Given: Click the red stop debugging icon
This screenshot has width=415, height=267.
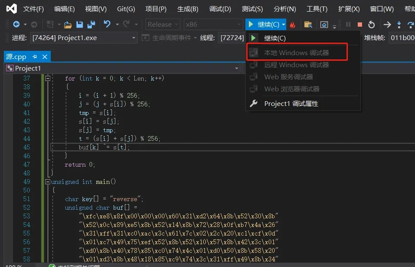Looking at the screenshot, I should click(360, 25).
